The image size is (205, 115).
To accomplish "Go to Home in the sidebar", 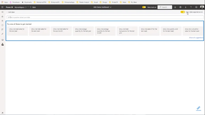I will tap(2, 16).
